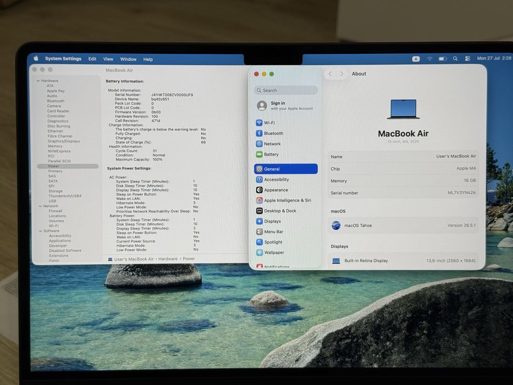
Task: Select Storage in System Information sidebar
Action: pos(56,191)
